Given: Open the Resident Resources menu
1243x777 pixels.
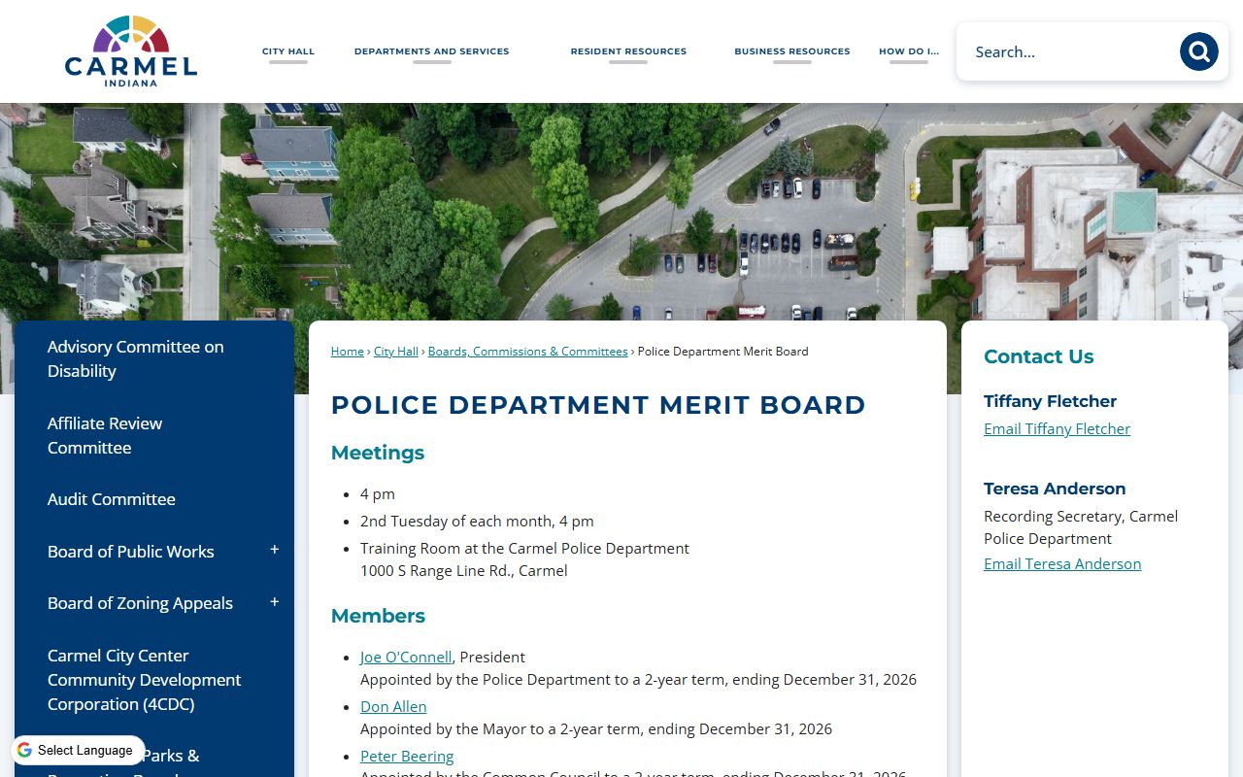Looking at the screenshot, I should tap(628, 51).
